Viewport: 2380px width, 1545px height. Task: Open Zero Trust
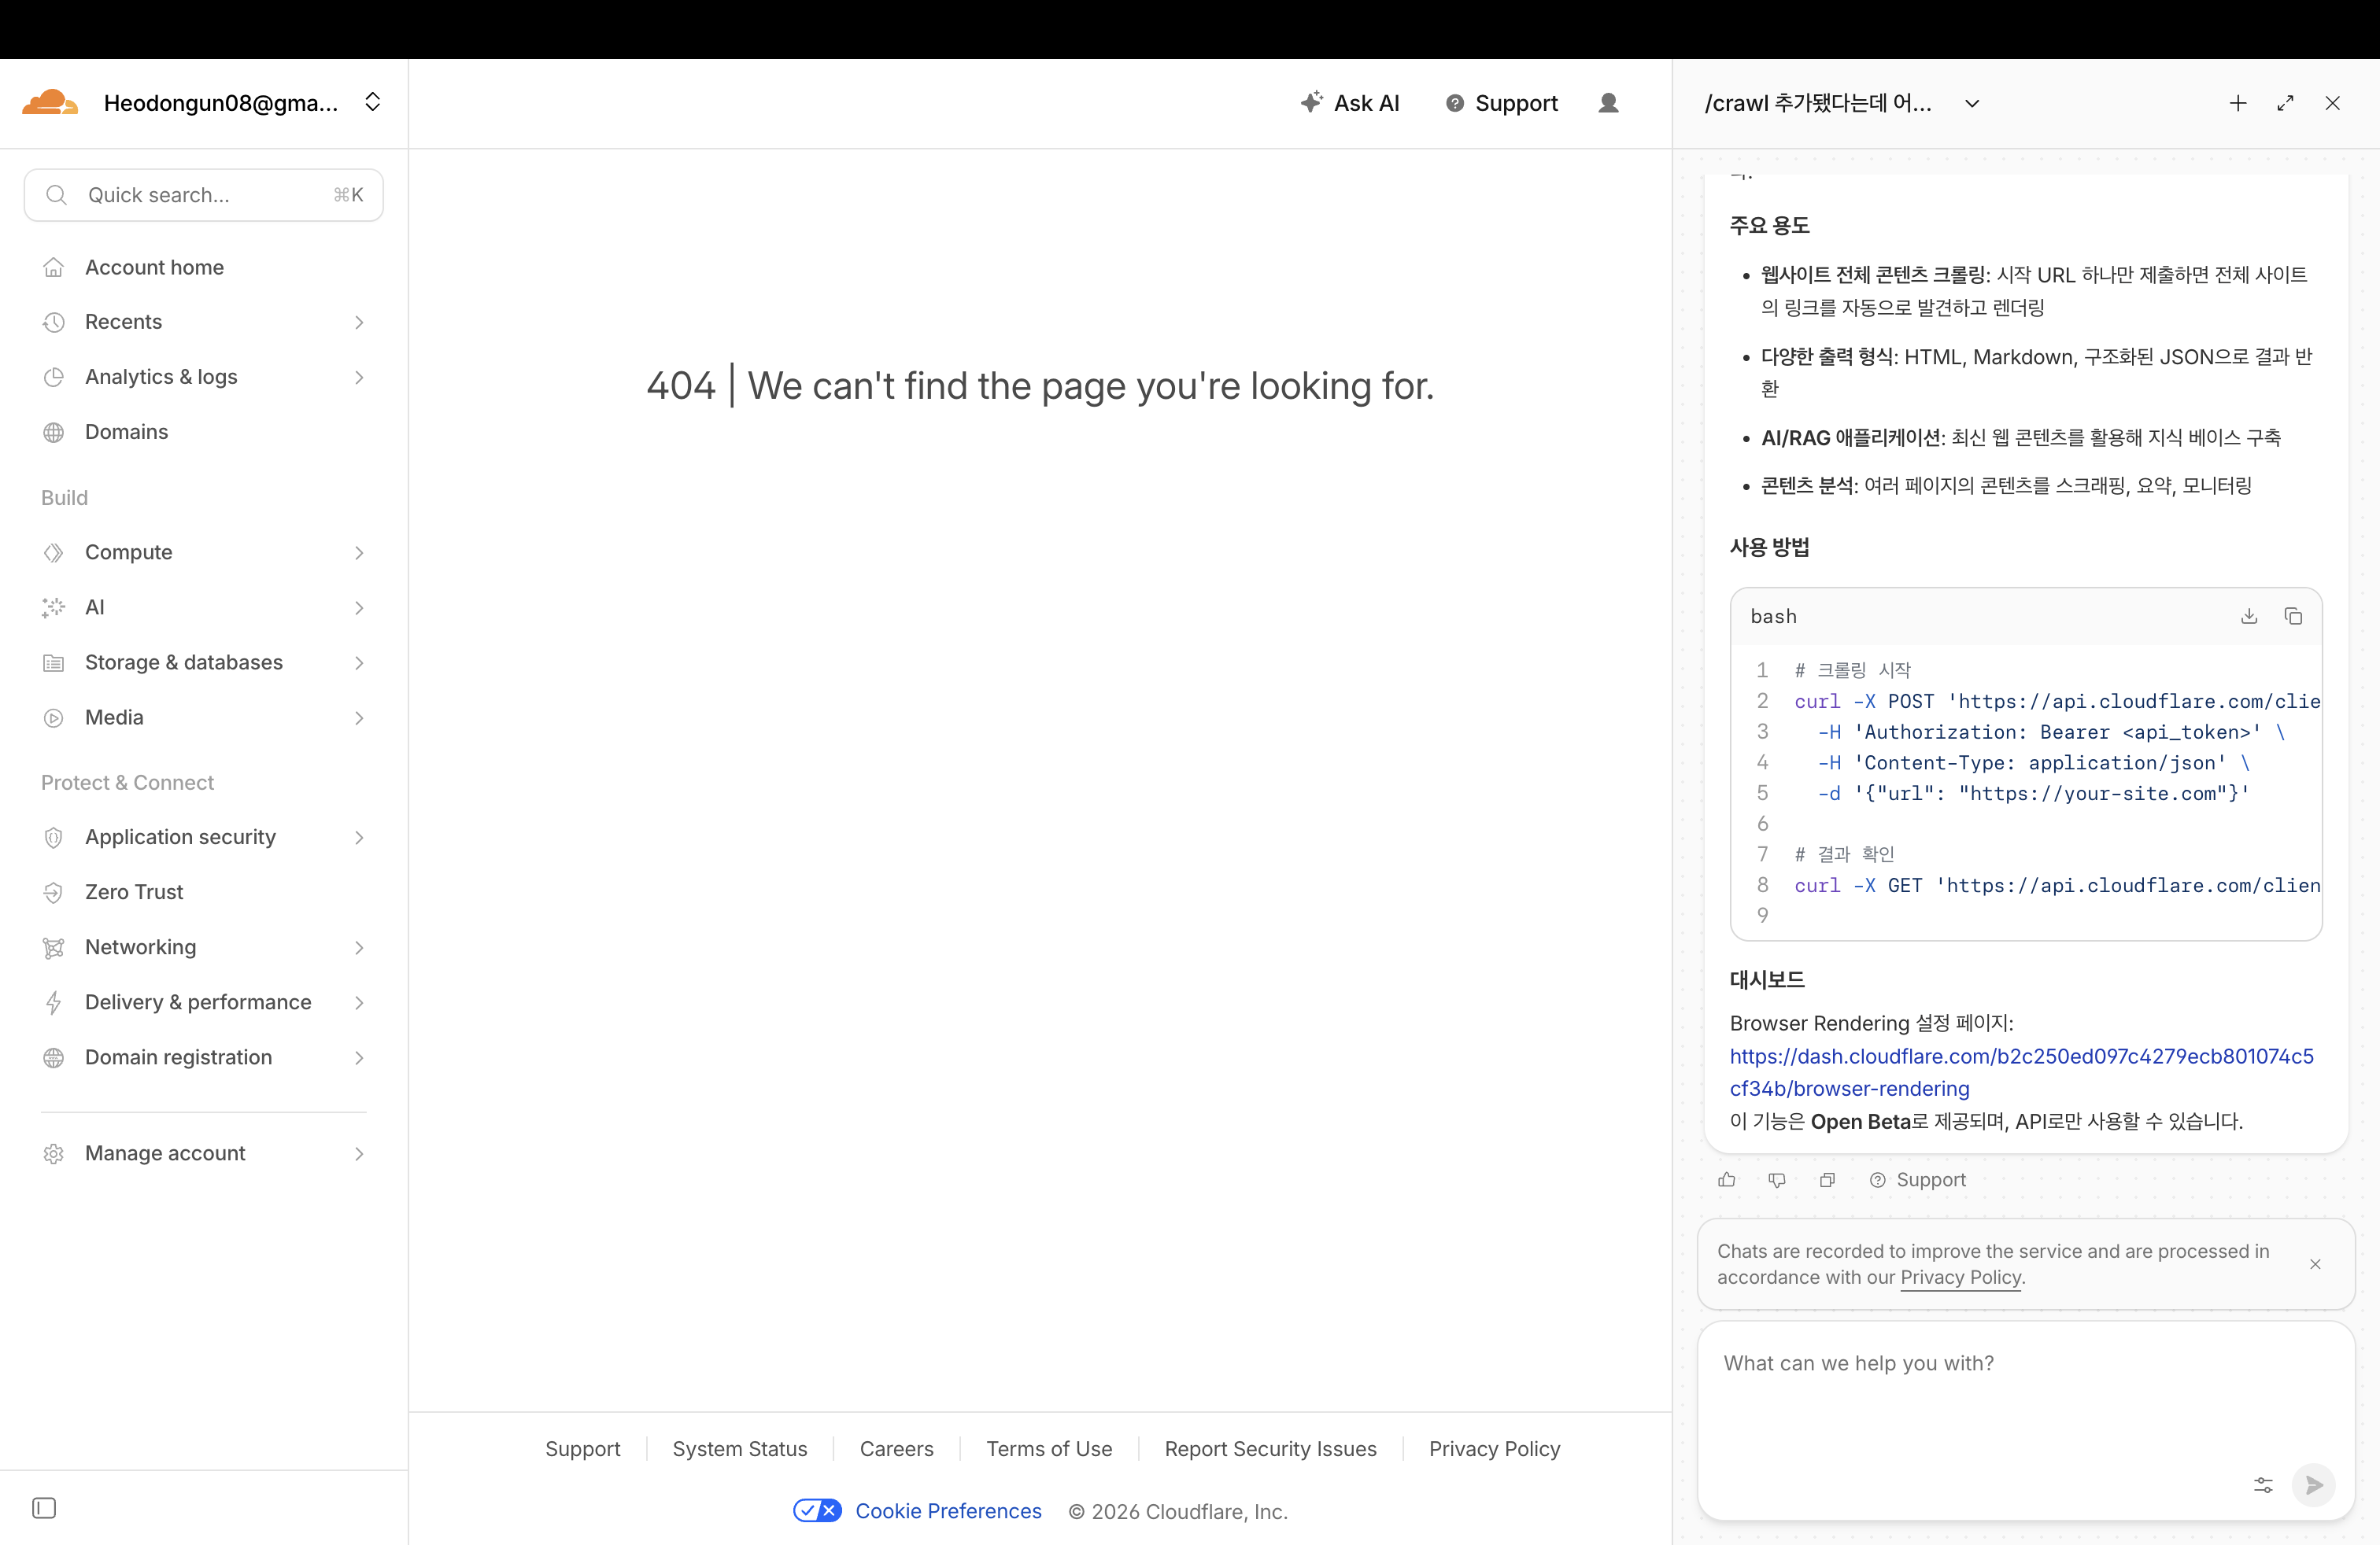tap(204, 892)
